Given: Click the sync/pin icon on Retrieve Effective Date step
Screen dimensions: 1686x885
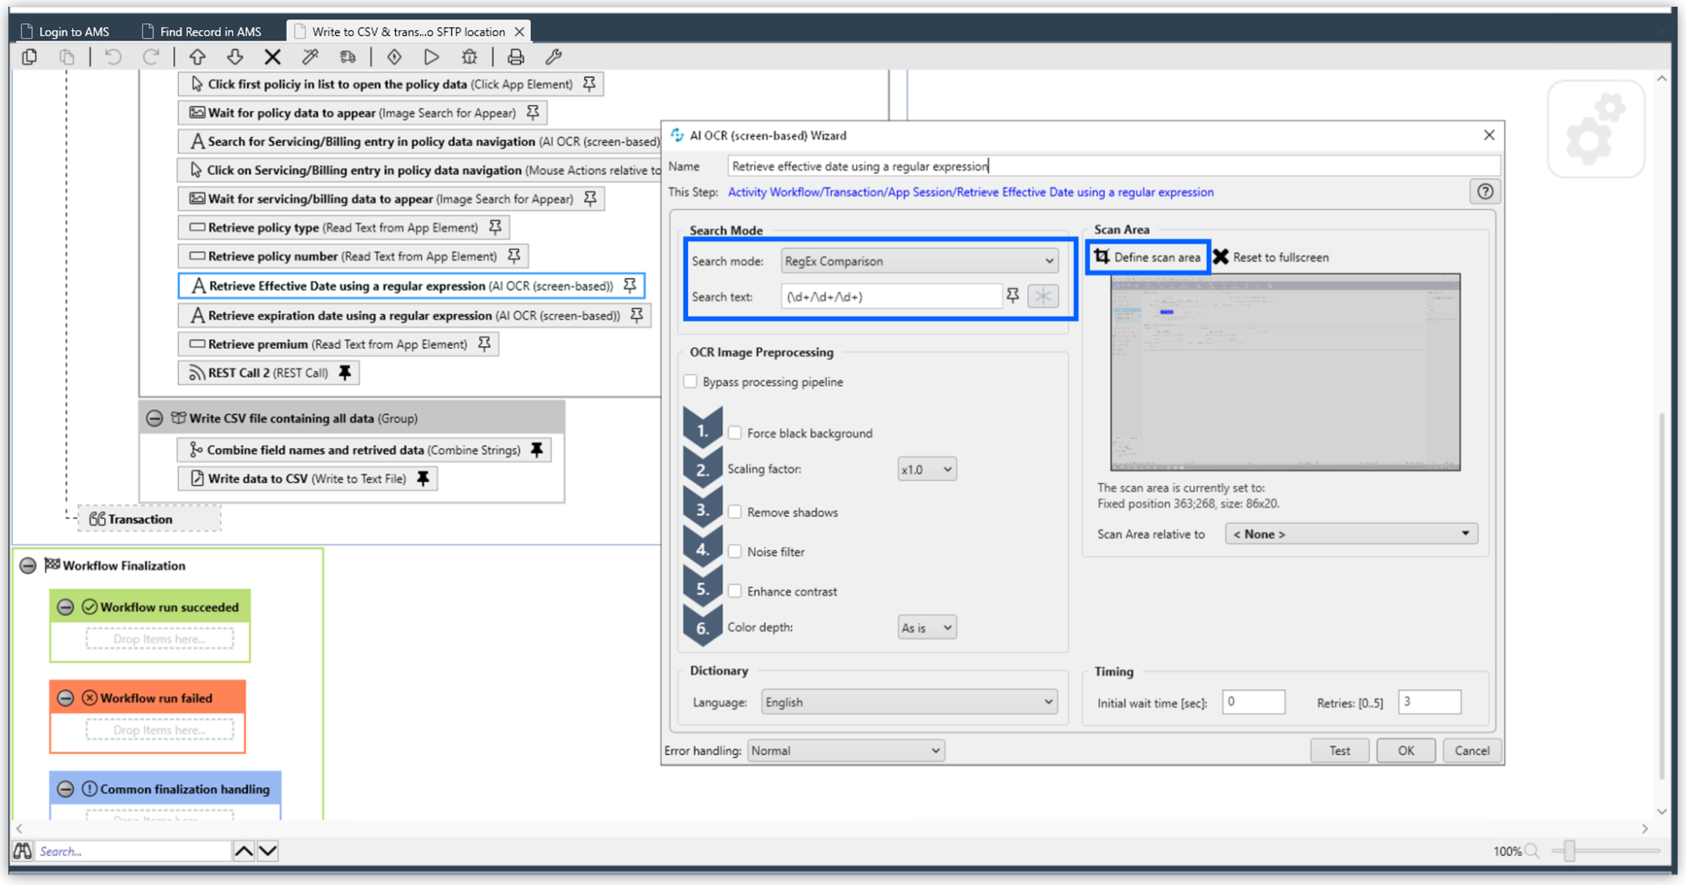Looking at the screenshot, I should (629, 286).
